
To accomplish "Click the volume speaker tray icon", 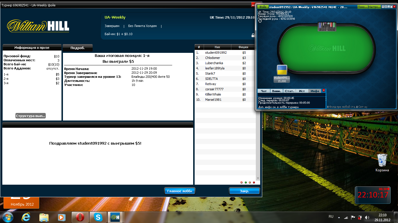I will pyautogui.click(x=367, y=217).
